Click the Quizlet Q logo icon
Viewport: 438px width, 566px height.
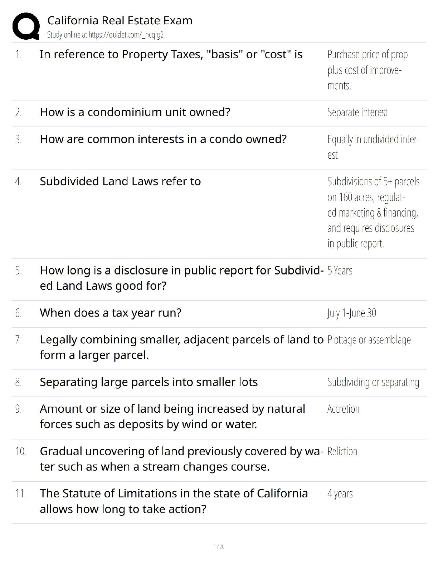coord(26,26)
